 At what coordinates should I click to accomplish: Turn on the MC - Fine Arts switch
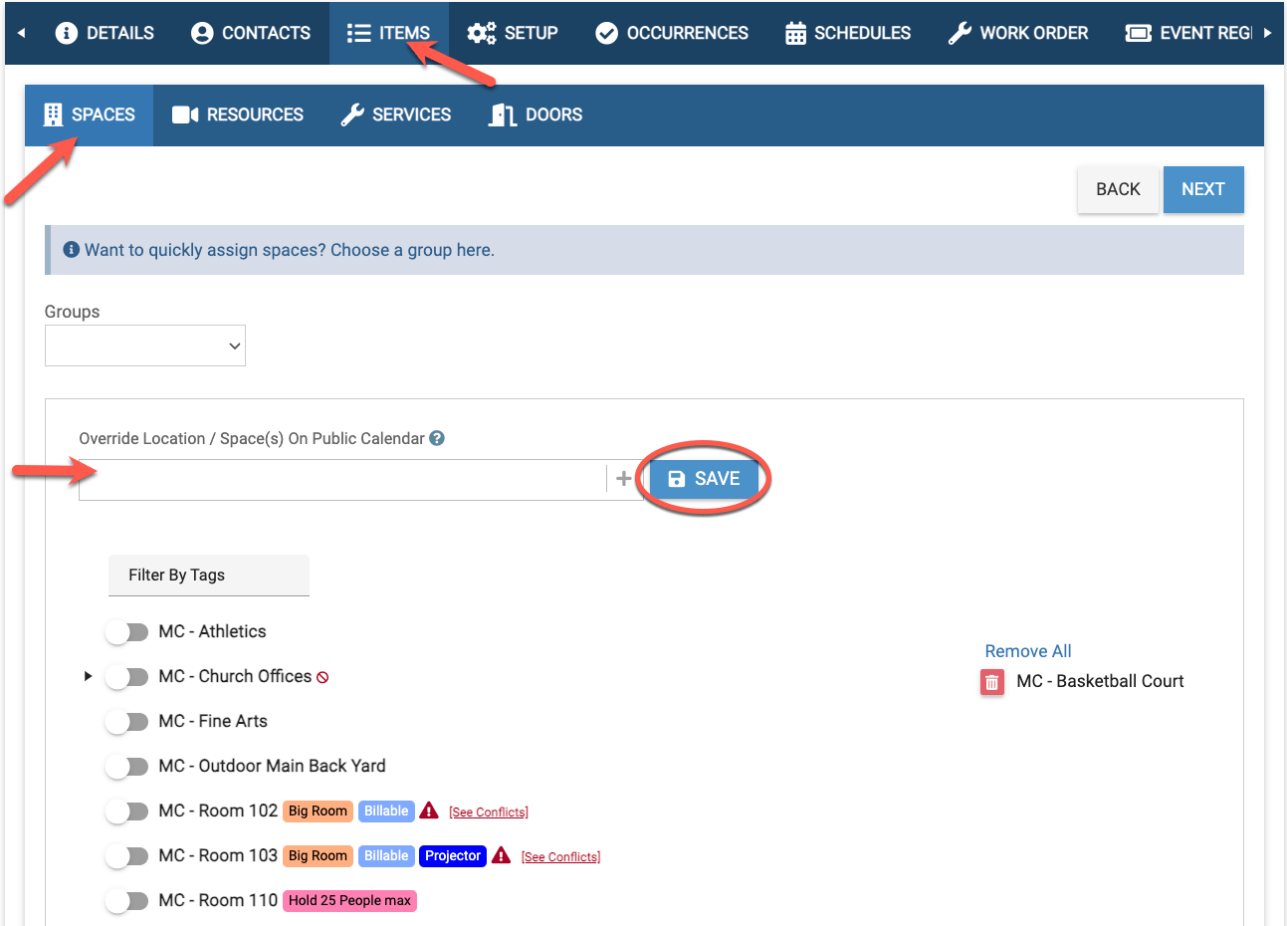pos(126,721)
